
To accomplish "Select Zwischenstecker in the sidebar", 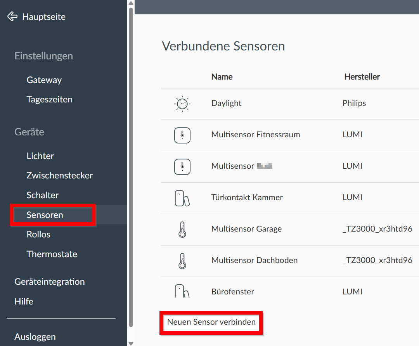I will point(59,175).
